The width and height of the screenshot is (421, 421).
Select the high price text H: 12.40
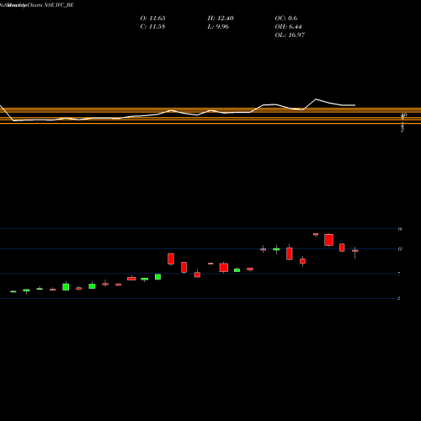point(221,19)
